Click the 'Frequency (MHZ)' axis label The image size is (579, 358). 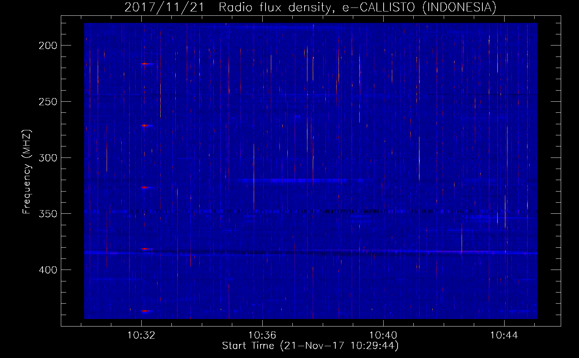pos(27,171)
